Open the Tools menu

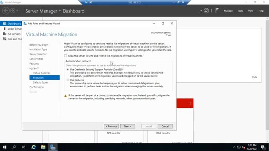[x=240, y=11]
